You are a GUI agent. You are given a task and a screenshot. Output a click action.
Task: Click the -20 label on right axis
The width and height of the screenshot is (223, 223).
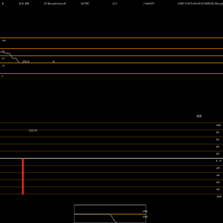(218, 168)
